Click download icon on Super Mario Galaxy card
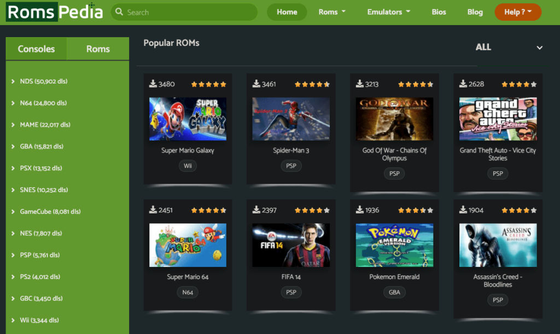The image size is (560, 334). [153, 84]
